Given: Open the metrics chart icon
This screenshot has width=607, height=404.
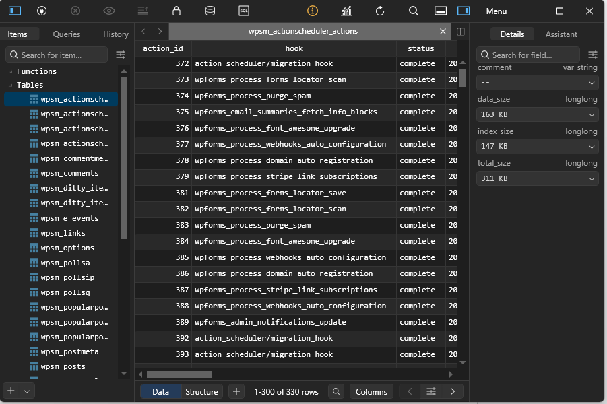Looking at the screenshot, I should pyautogui.click(x=346, y=11).
